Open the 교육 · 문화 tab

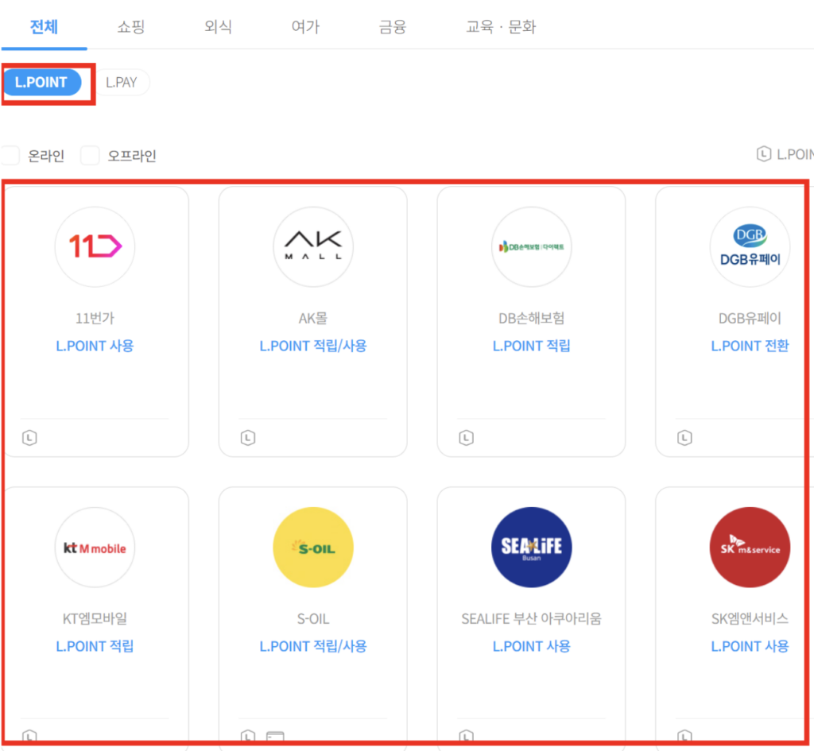501,27
